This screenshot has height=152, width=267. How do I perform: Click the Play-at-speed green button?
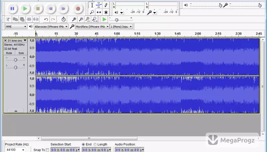(104, 19)
